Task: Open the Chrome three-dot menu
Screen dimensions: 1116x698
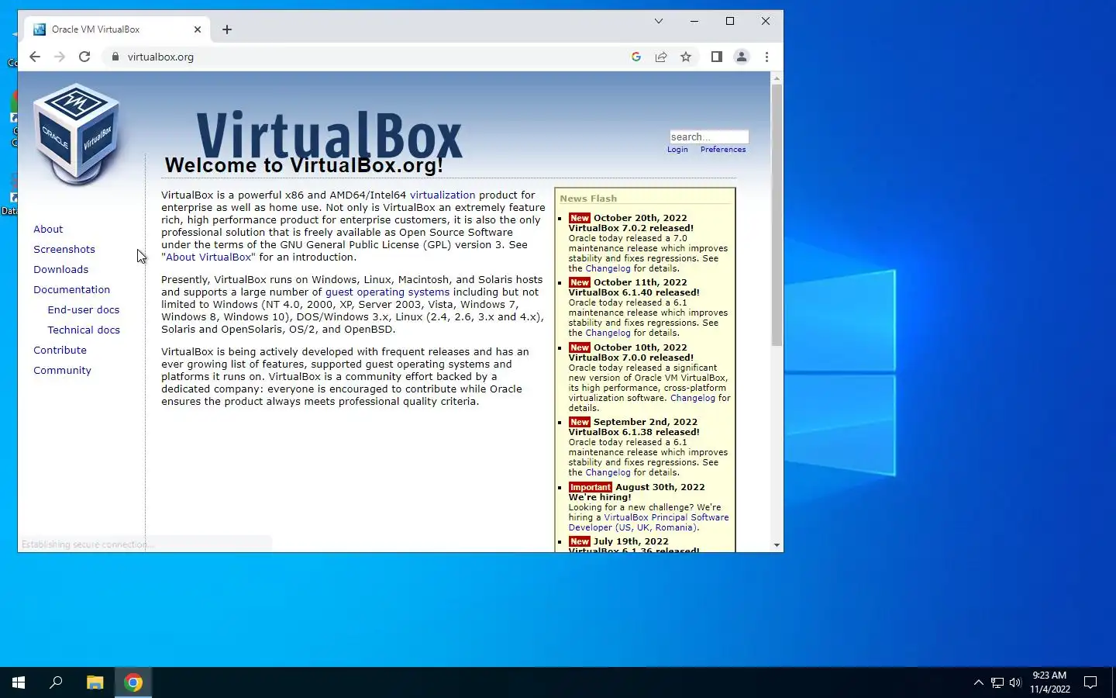Action: [766, 57]
